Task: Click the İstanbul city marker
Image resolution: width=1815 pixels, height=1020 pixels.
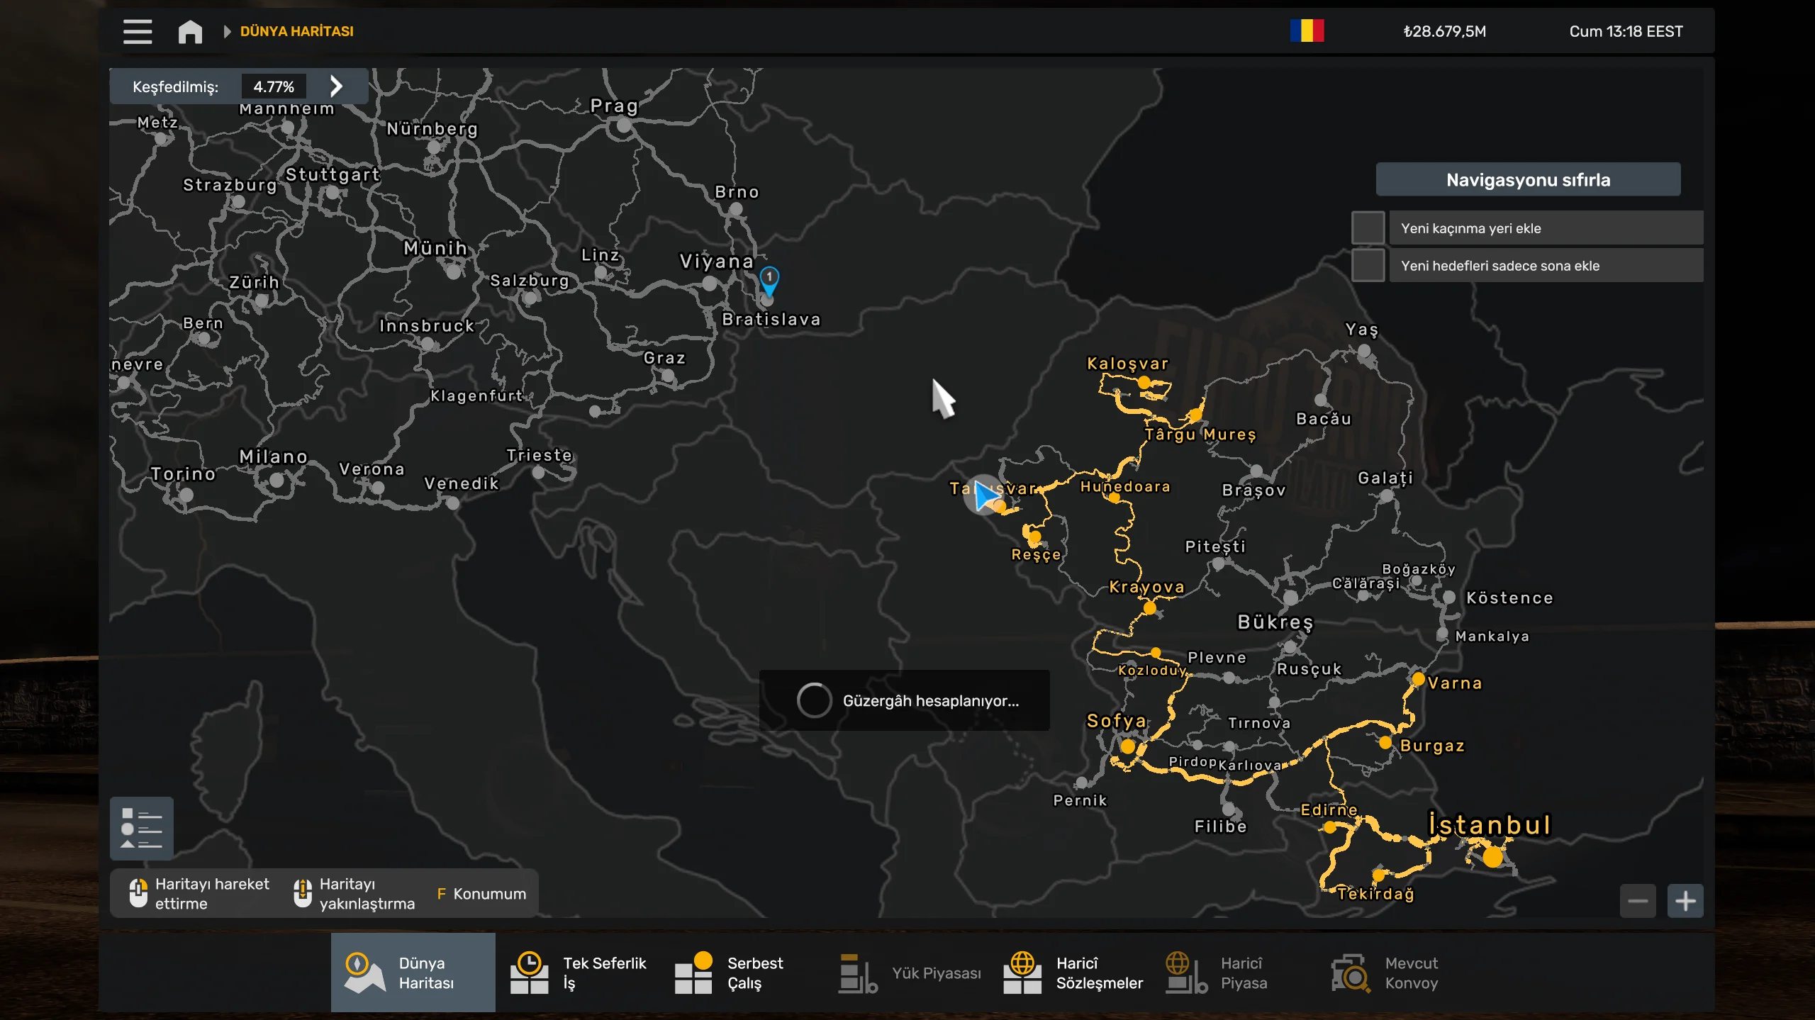Action: coord(1492,857)
